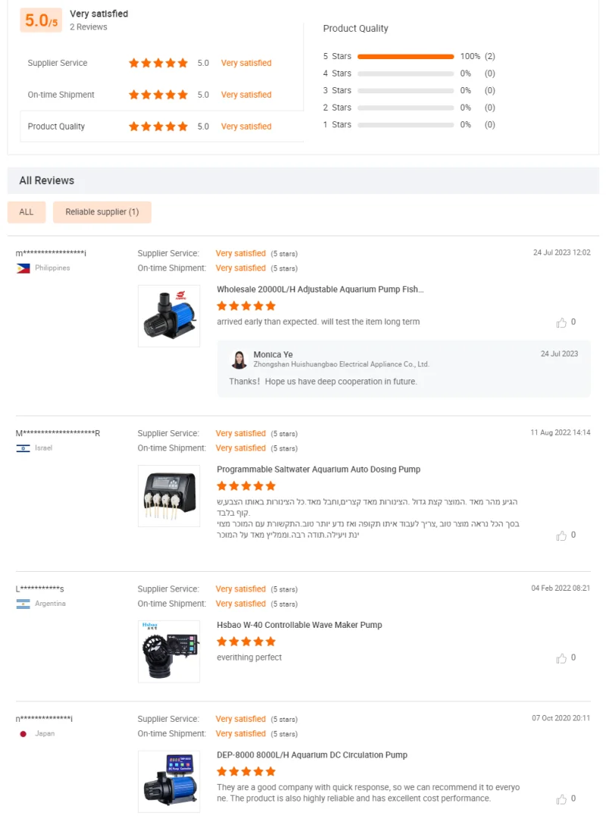Image resolution: width=606 pixels, height=818 pixels.
Task: Filter by Reliable supplier (1) tag
Action: pyautogui.click(x=102, y=212)
